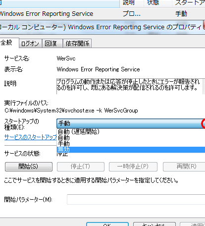Click the disabled 停止(T) button
The width and height of the screenshot is (205, 226).
81,167
